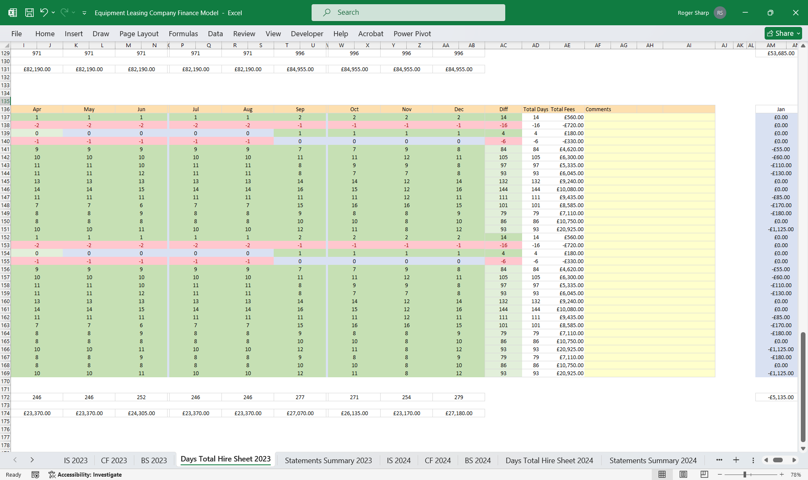Screen dimensions: 808x480
Task: Add a new sheet with plus icon
Action: point(736,460)
